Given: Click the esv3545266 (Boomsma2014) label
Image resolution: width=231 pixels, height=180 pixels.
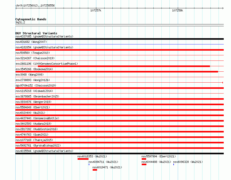Looking at the screenshot, I should 34,69.
